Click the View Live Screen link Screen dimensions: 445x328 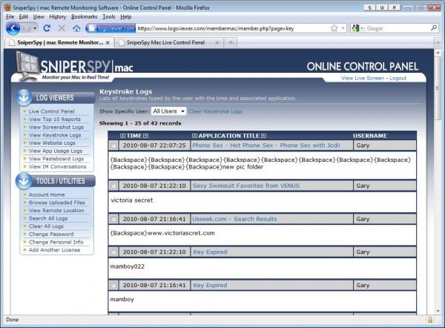363,78
